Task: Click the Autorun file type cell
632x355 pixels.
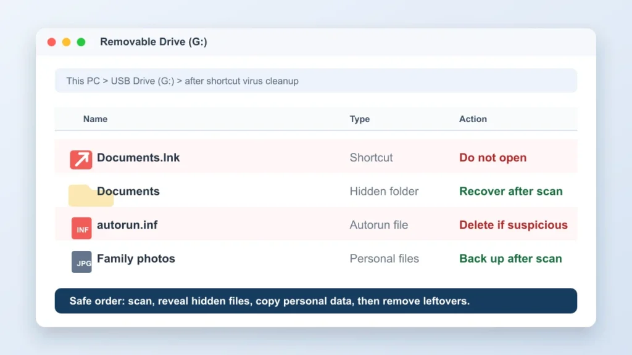Action: click(378, 225)
